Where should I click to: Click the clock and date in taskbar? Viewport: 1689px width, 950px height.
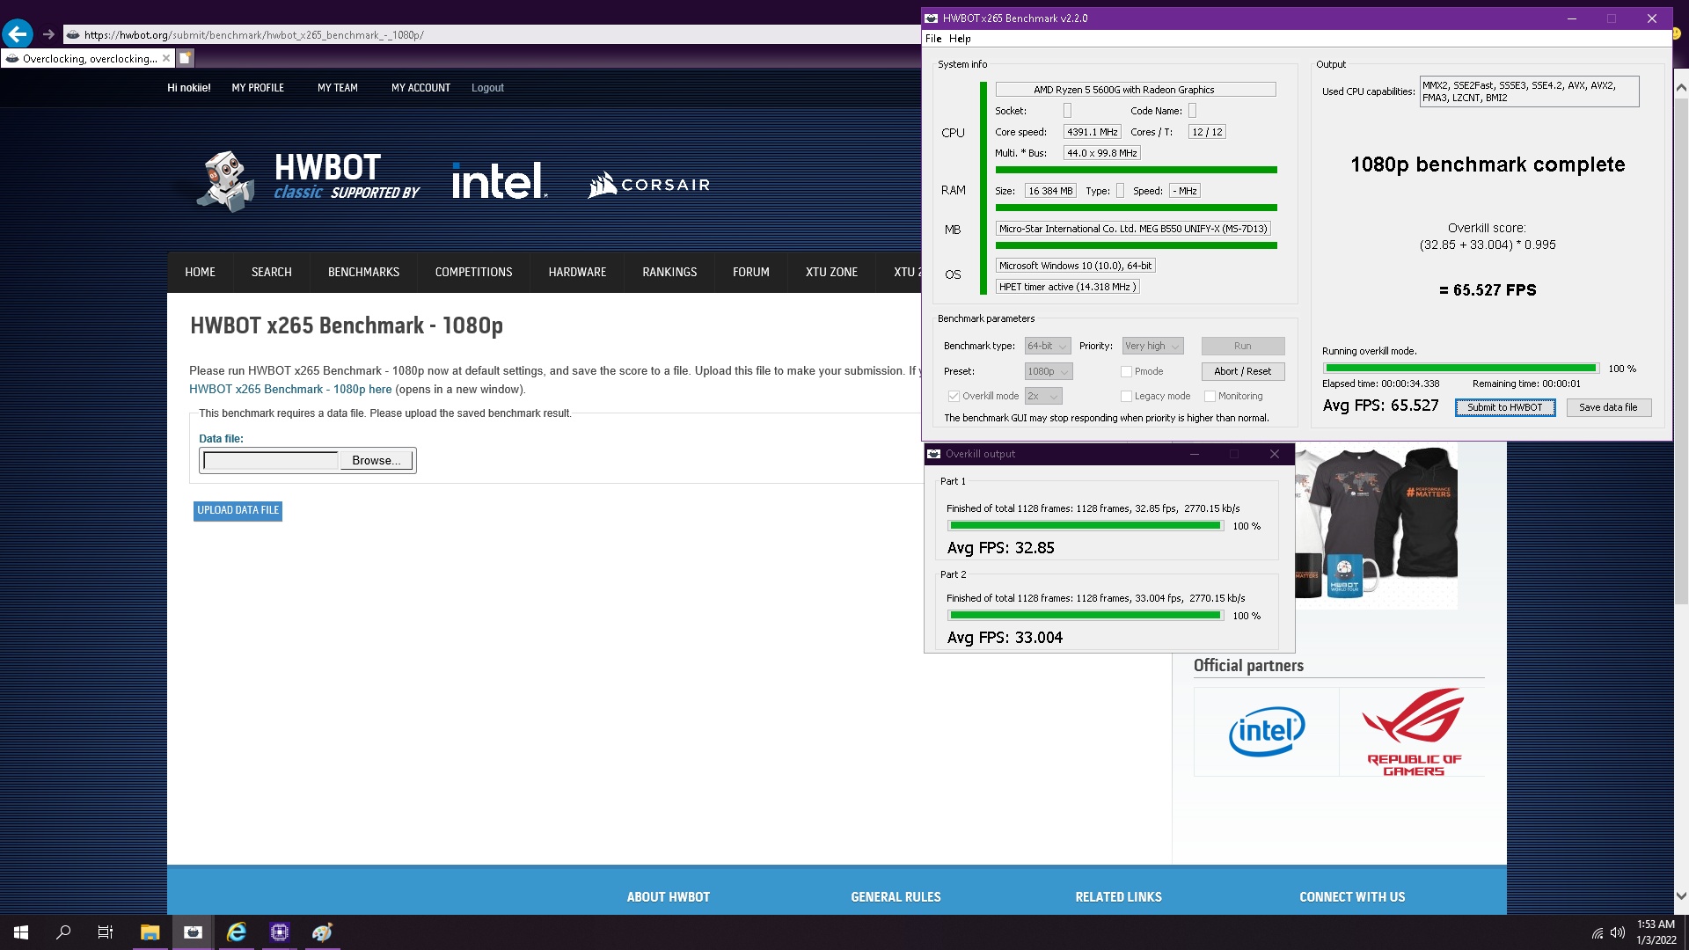pyautogui.click(x=1656, y=932)
